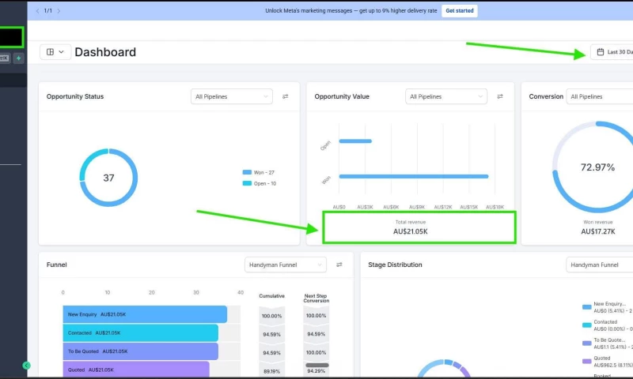Click the Cumulative column header
This screenshot has height=379, width=633.
tap(271, 296)
